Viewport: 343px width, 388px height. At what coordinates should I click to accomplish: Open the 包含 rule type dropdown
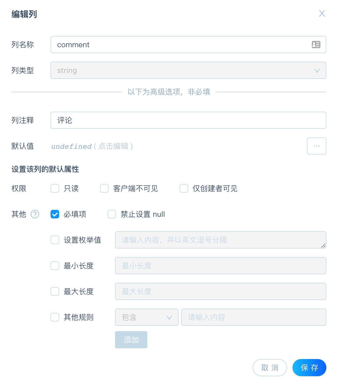tap(147, 317)
